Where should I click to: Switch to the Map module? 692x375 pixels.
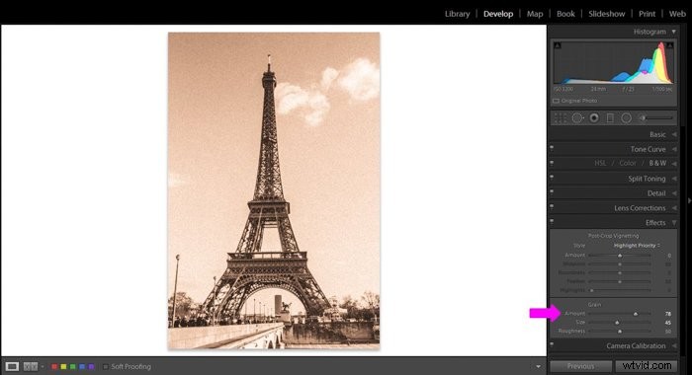coord(535,14)
